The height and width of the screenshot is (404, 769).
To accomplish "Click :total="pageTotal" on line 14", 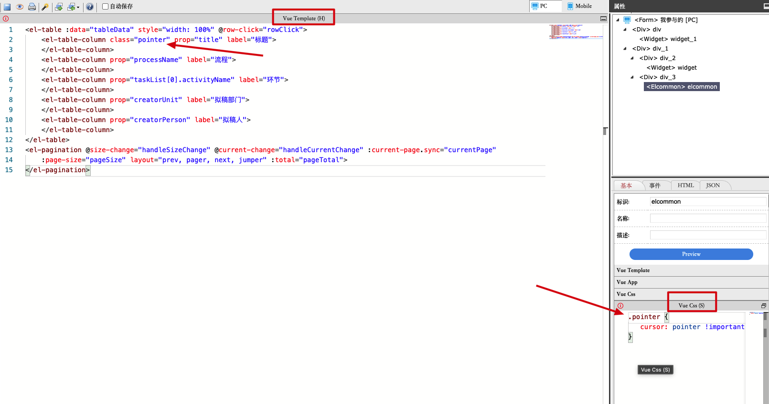I will (x=307, y=160).
